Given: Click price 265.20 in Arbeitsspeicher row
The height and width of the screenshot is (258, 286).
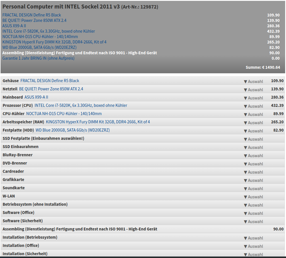Looking at the screenshot, I should click(x=277, y=122).
